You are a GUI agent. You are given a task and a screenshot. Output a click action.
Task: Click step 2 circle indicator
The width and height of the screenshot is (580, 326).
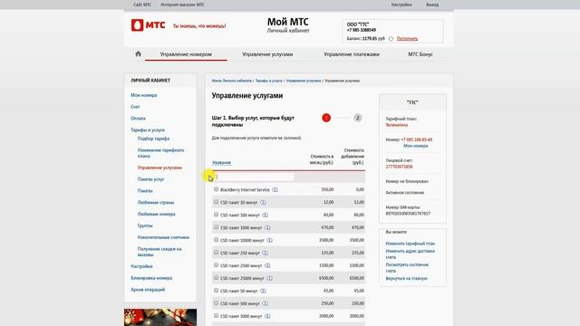(357, 118)
